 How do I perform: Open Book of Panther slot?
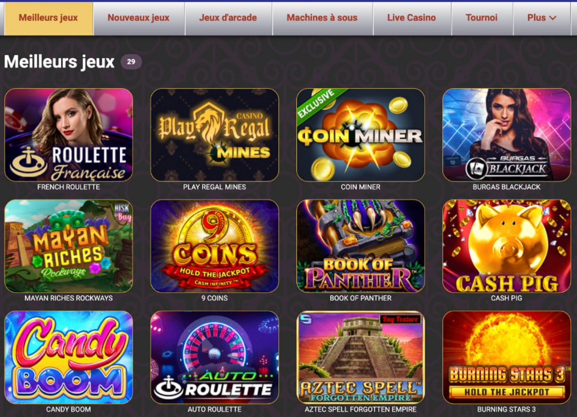click(x=360, y=246)
